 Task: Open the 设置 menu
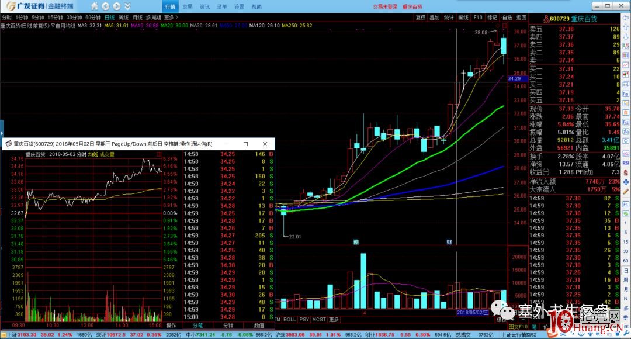(x=239, y=7)
